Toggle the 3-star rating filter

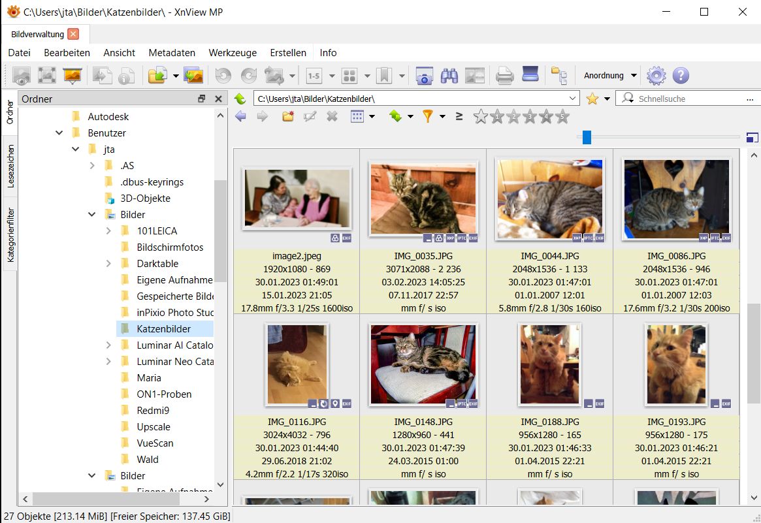click(x=530, y=117)
